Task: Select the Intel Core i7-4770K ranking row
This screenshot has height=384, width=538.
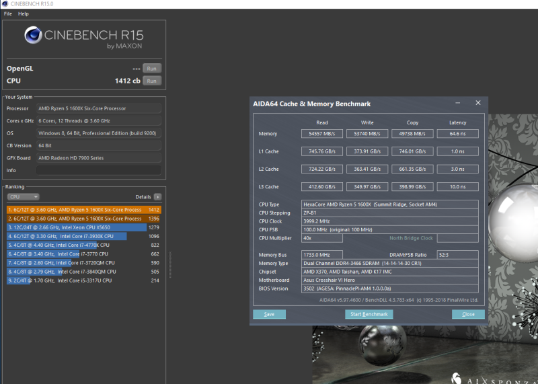Action: point(83,245)
